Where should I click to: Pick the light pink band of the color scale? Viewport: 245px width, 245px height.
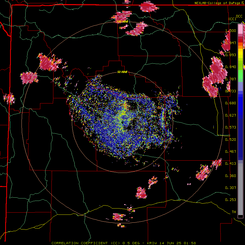(x=240, y=29)
